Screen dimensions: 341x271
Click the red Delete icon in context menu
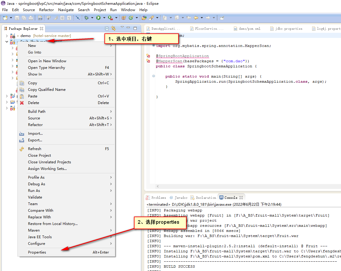tap(22, 103)
